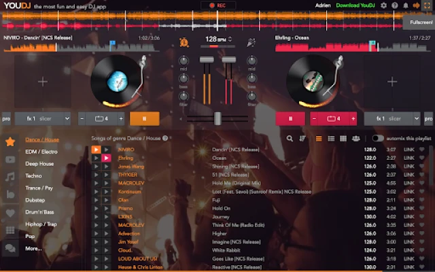Pause the left deck orange button
Image resolution: width=435 pixels, height=272 pixels.
click(145, 119)
